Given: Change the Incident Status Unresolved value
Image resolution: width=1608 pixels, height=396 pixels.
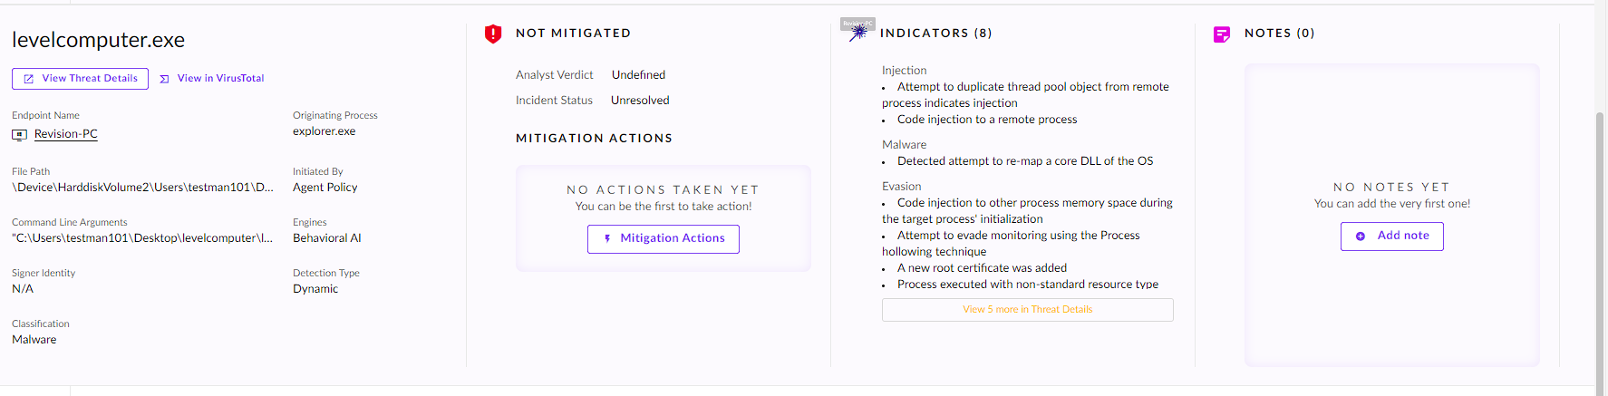Looking at the screenshot, I should (x=640, y=101).
